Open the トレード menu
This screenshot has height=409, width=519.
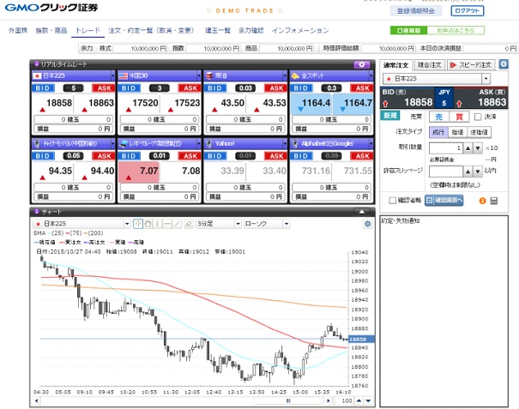pyautogui.click(x=88, y=31)
